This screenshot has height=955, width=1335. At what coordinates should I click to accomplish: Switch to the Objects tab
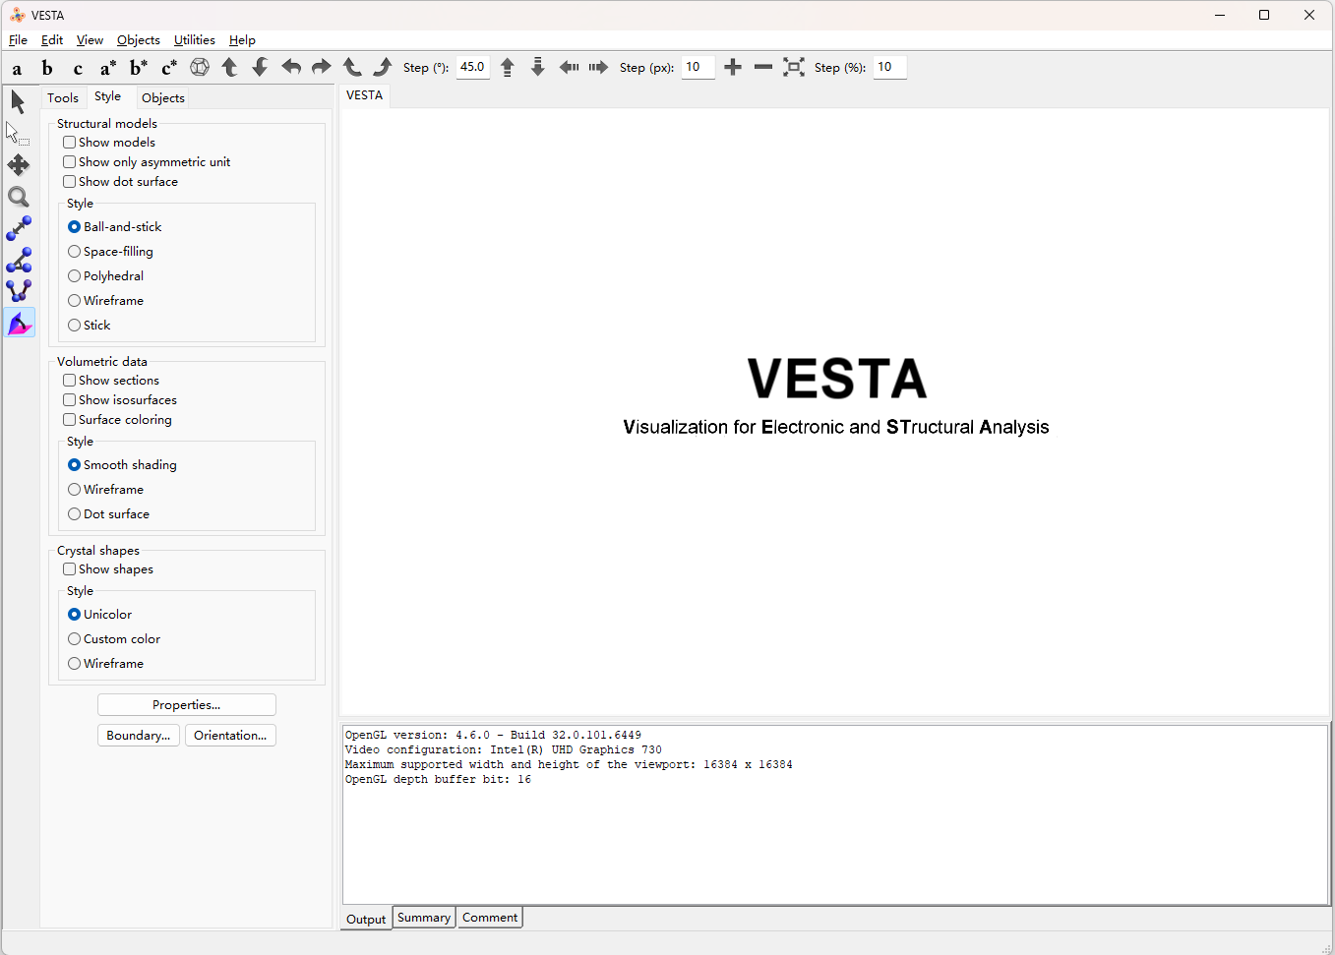162,97
